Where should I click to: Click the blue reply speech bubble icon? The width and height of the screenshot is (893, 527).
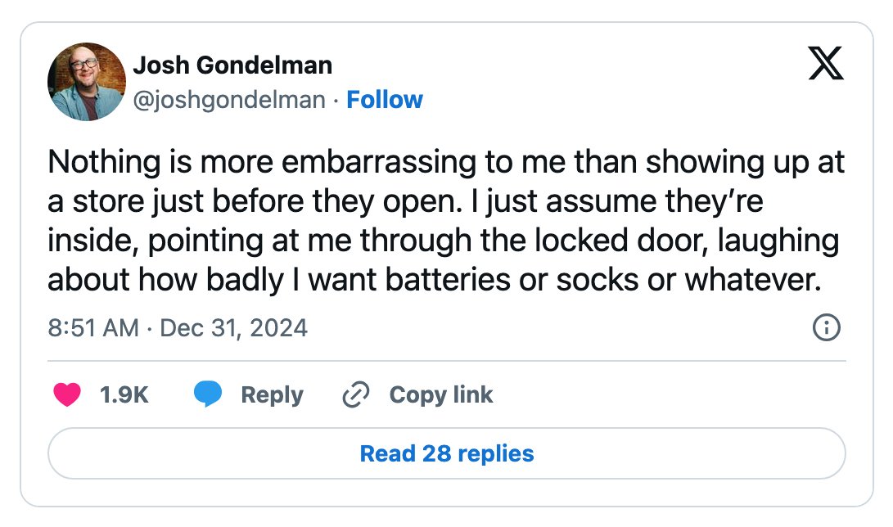(x=208, y=394)
